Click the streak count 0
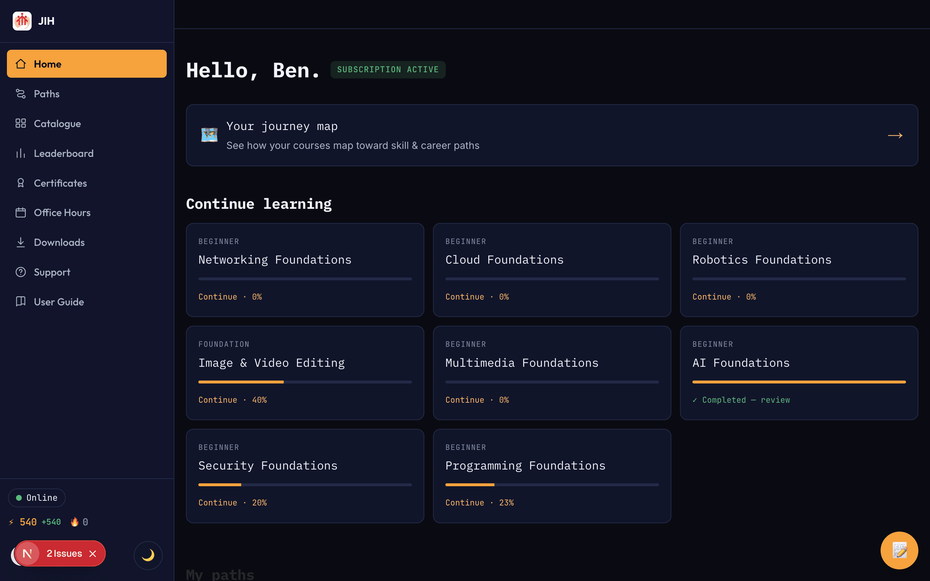The image size is (930, 581). [85, 522]
